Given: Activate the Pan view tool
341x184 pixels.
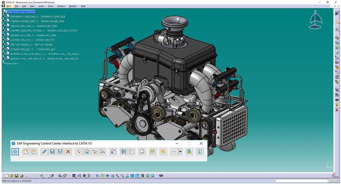Looking at the screenshot, I should (107, 176).
